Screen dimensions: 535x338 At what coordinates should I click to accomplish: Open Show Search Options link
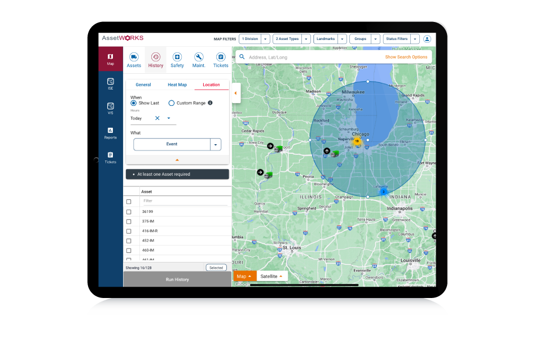[x=406, y=57]
